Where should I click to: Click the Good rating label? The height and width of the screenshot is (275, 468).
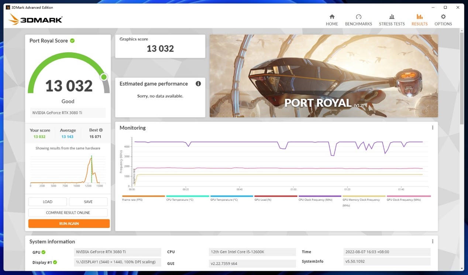pos(68,101)
